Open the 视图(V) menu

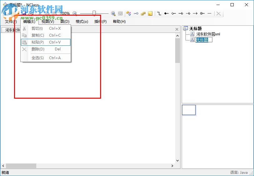[48, 22]
